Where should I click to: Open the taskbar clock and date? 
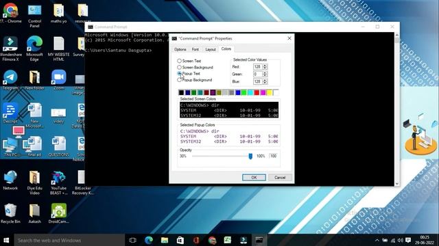(425, 240)
